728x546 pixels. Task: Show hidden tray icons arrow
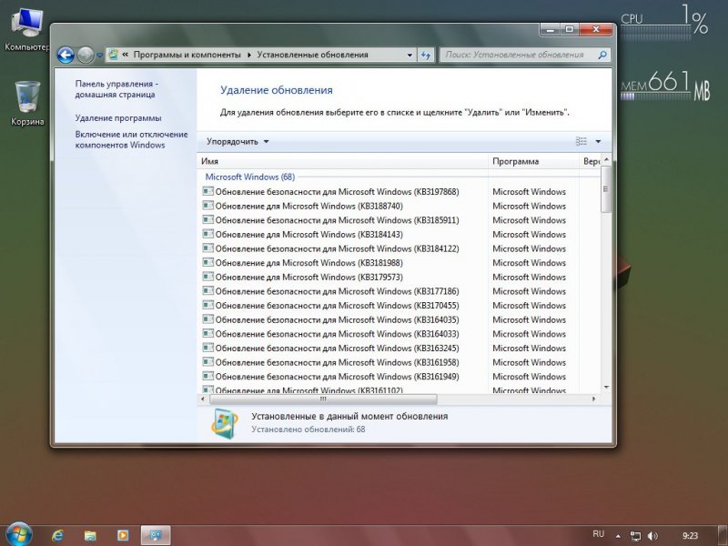618,536
